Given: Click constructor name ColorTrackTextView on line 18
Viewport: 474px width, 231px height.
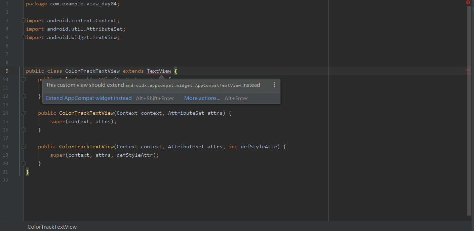Looking at the screenshot, I should tap(86, 147).
